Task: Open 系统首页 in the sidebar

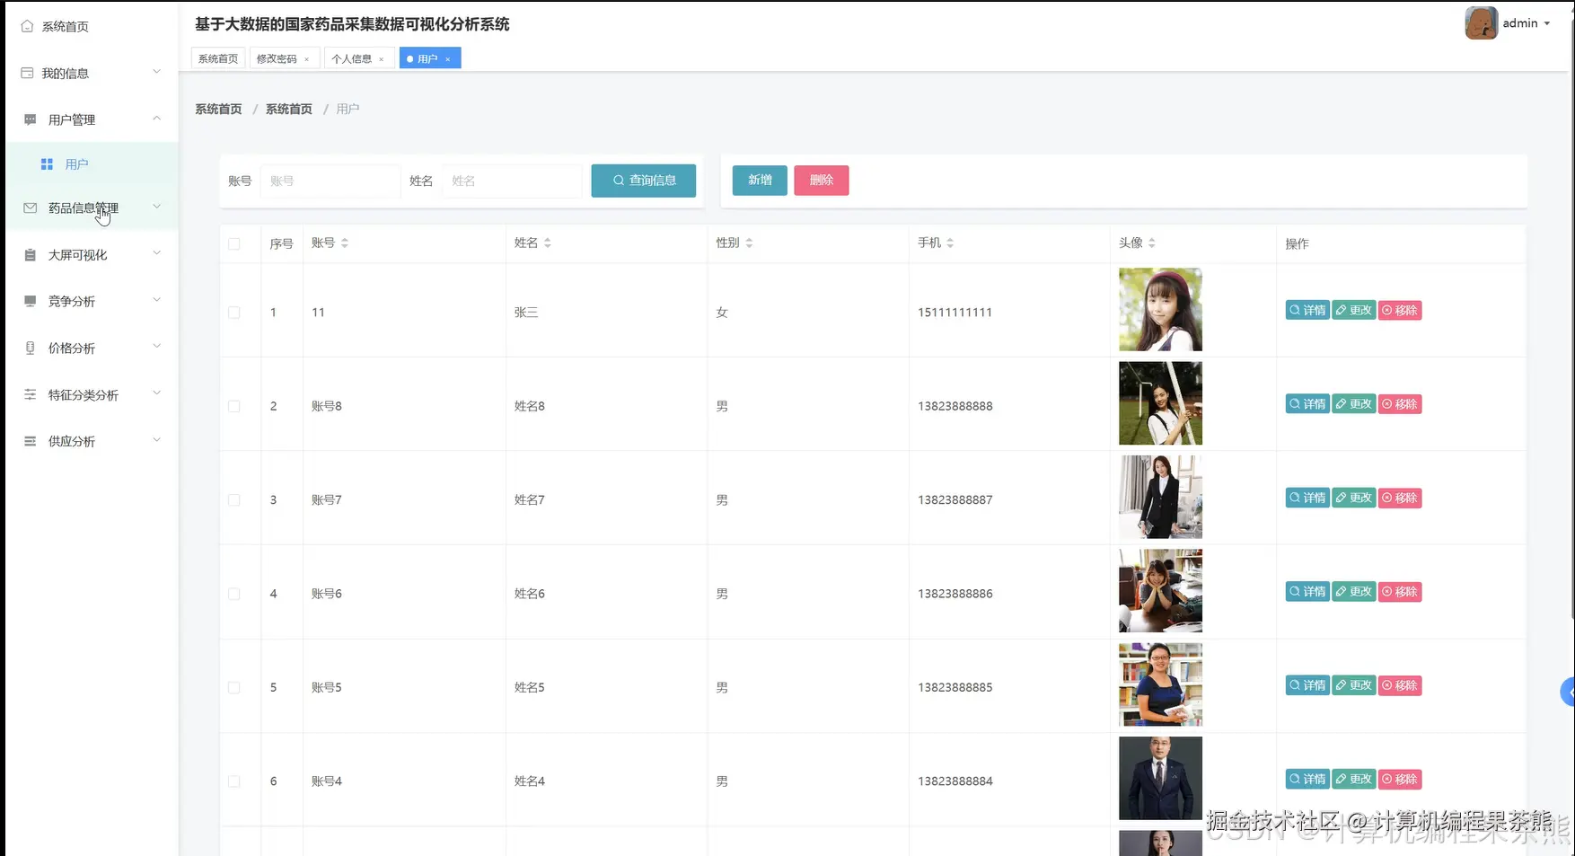Action: (x=65, y=27)
